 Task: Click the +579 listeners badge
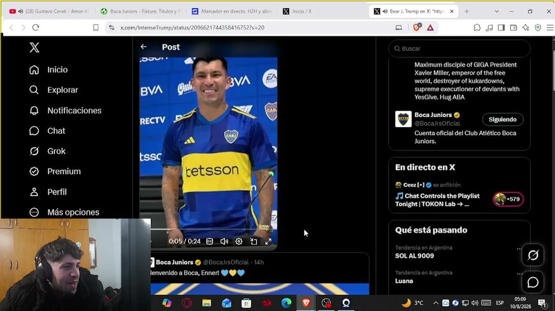(508, 199)
